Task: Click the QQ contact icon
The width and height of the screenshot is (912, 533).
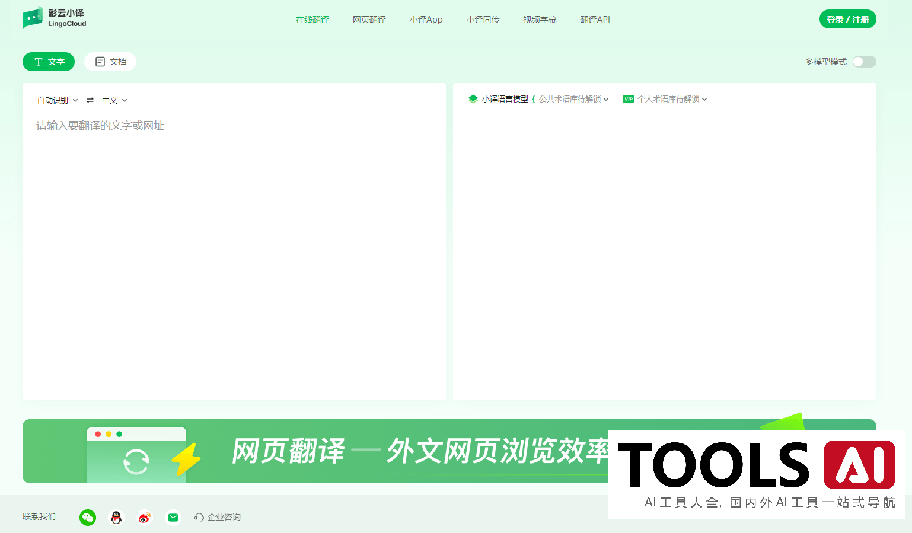Action: (116, 517)
